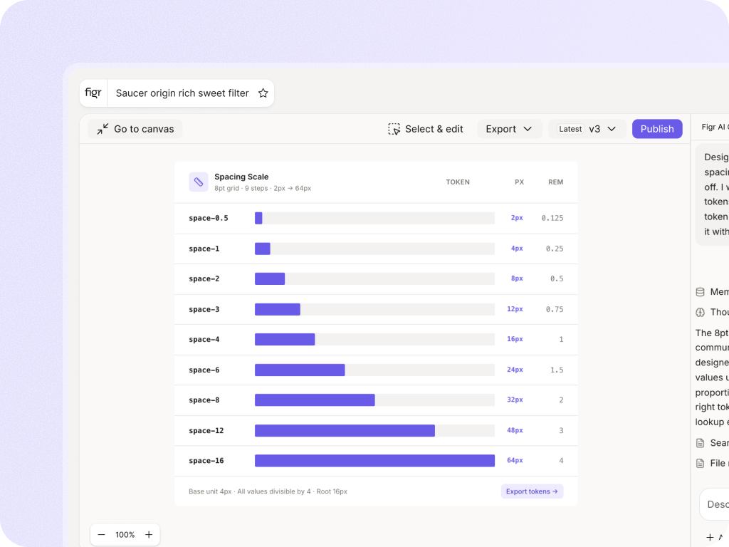Select the space-4 token row label
Viewport: 729px width, 547px height.
(204, 340)
